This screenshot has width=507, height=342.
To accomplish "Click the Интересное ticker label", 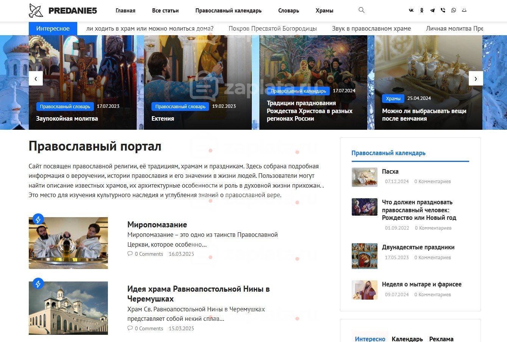I will [53, 28].
